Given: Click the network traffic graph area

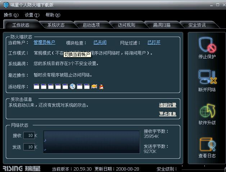Looking at the screenshot, I should pos(91,142).
